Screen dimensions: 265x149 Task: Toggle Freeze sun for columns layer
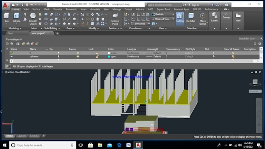(x=78, y=57)
